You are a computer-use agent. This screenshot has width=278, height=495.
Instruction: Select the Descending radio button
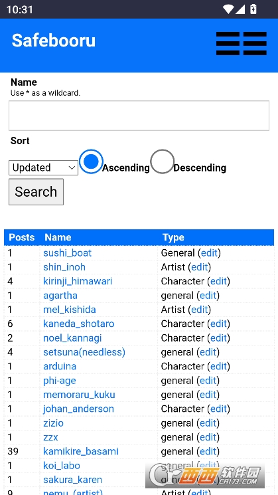[x=163, y=161]
